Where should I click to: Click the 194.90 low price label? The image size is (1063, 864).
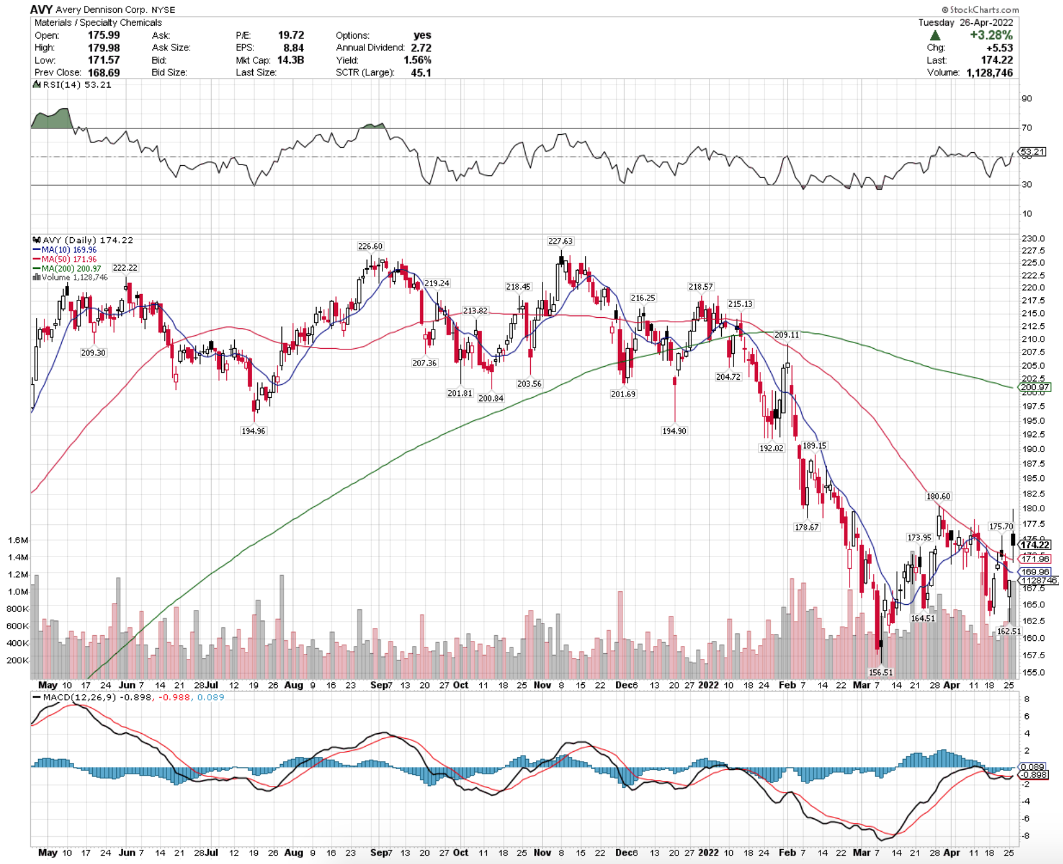click(674, 431)
